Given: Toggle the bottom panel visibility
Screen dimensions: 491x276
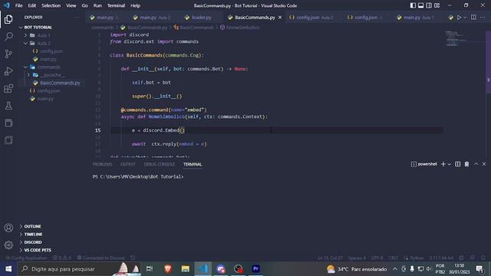Looking at the screenshot, I should click(x=421, y=5).
